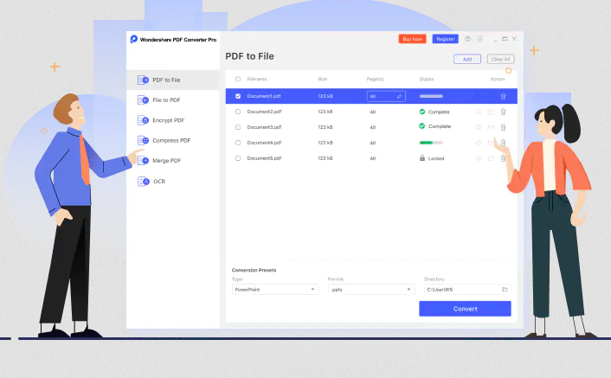Click the Encrypt PDF lock icon
611x378 pixels.
[144, 120]
